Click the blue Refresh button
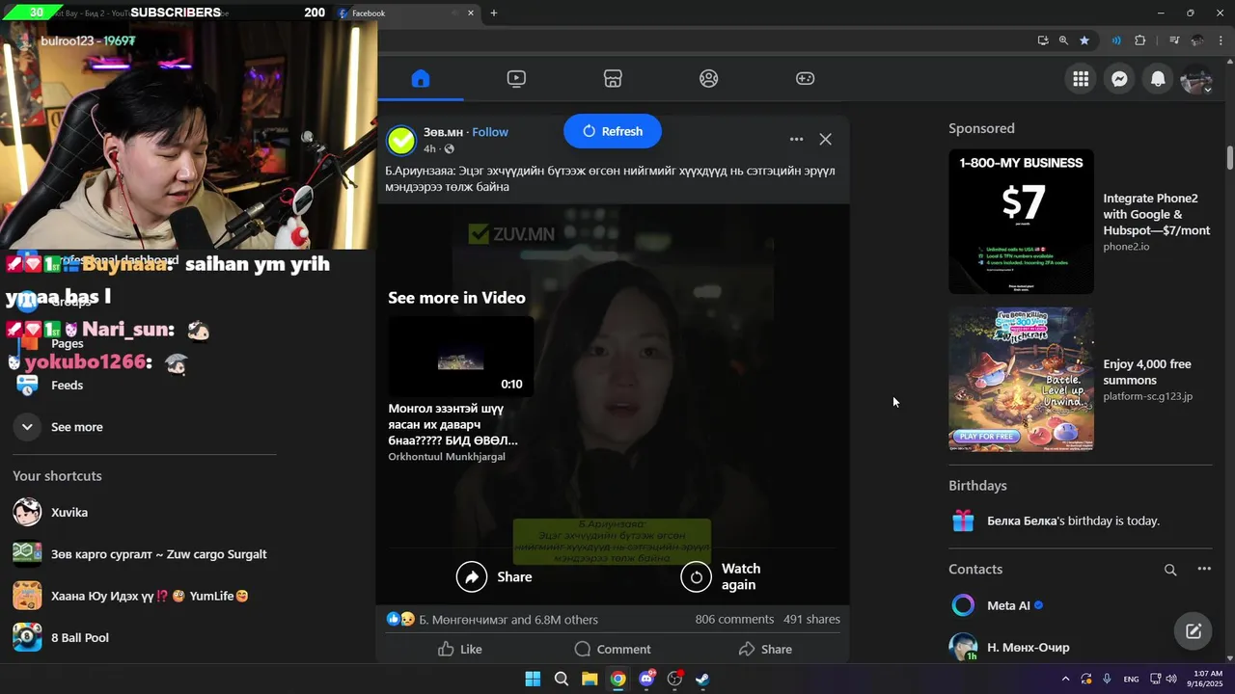 [x=613, y=131]
